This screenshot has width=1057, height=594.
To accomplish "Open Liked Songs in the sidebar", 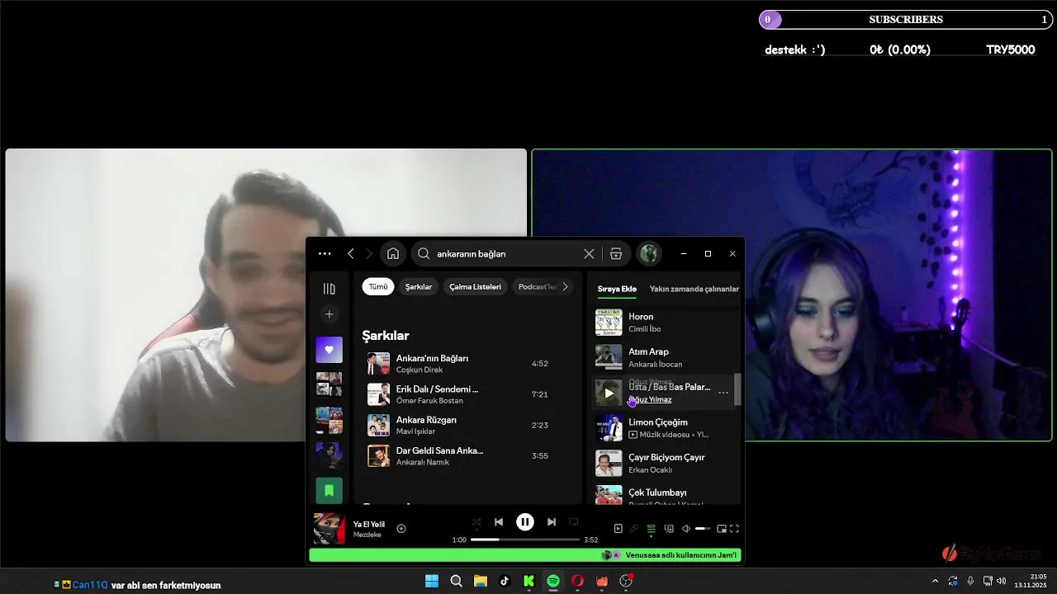I will point(329,350).
